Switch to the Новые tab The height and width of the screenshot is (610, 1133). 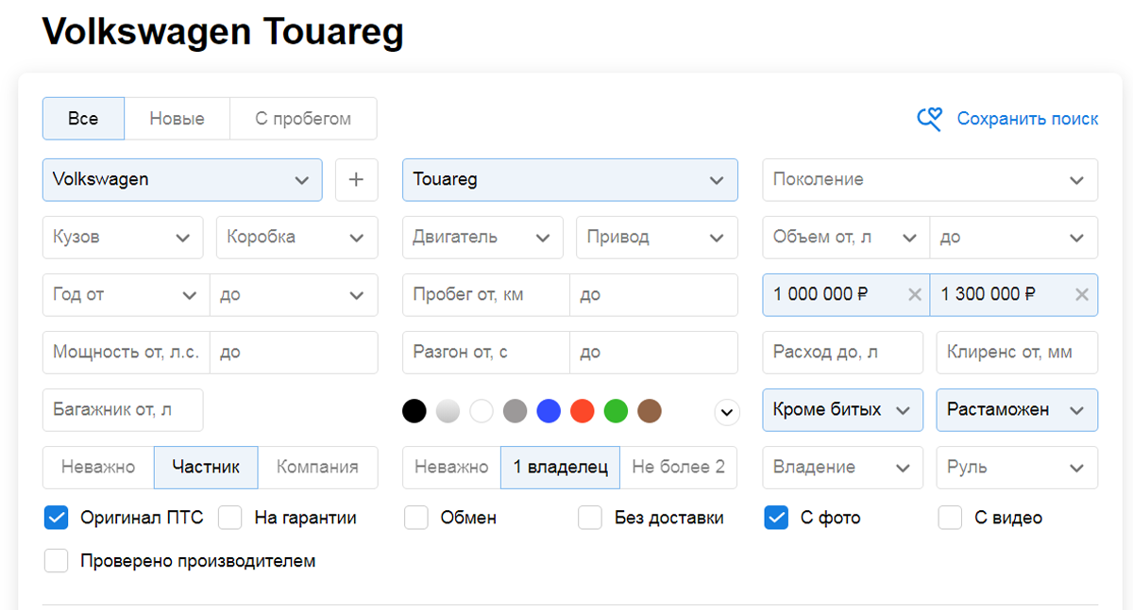click(x=178, y=119)
